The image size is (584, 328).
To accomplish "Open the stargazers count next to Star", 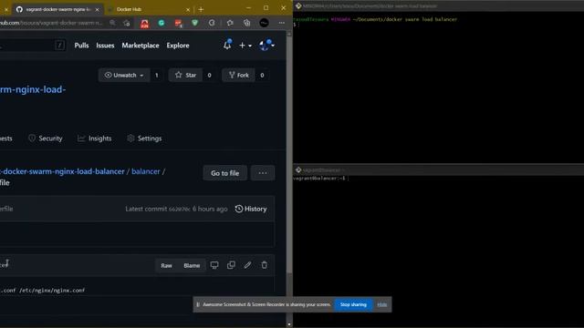I will coord(209,75).
